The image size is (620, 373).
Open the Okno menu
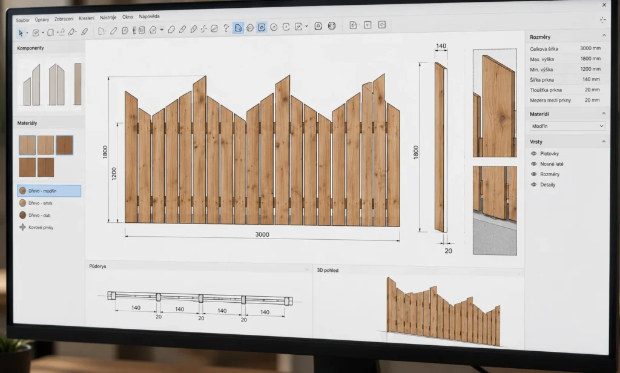128,17
